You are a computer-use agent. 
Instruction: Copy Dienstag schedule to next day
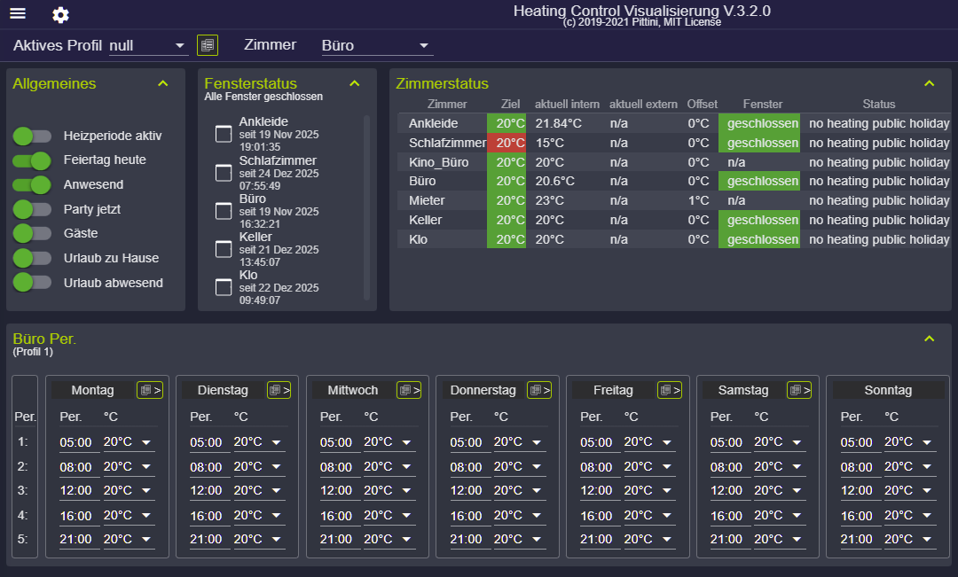pos(279,390)
